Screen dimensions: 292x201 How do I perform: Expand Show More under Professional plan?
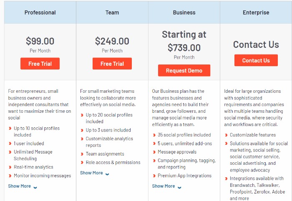(x=19, y=186)
